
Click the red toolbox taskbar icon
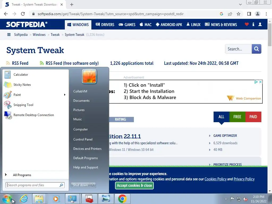pyautogui.click(x=89, y=199)
